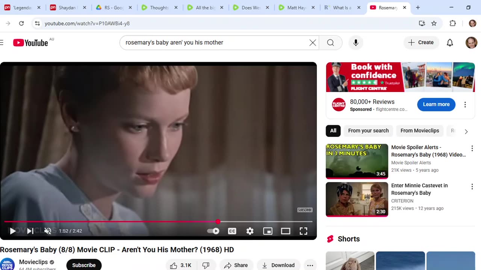Enter full screen mode
This screenshot has width=481, height=270.
click(303, 231)
